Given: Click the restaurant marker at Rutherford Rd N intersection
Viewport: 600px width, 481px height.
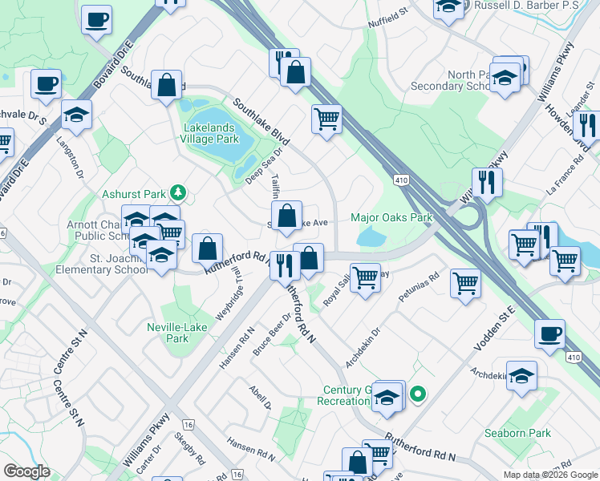Looking at the screenshot, I should pos(285,267).
